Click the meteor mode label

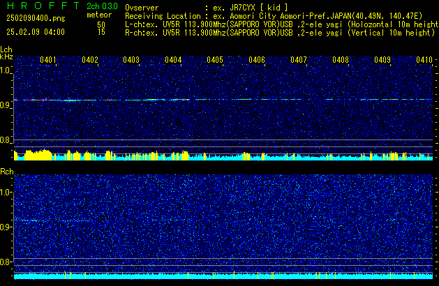(x=99, y=15)
